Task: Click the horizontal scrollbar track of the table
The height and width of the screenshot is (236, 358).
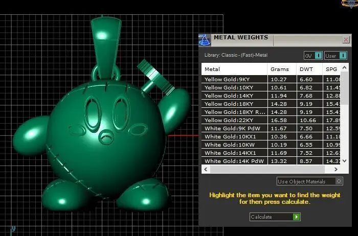Action: pos(271,169)
